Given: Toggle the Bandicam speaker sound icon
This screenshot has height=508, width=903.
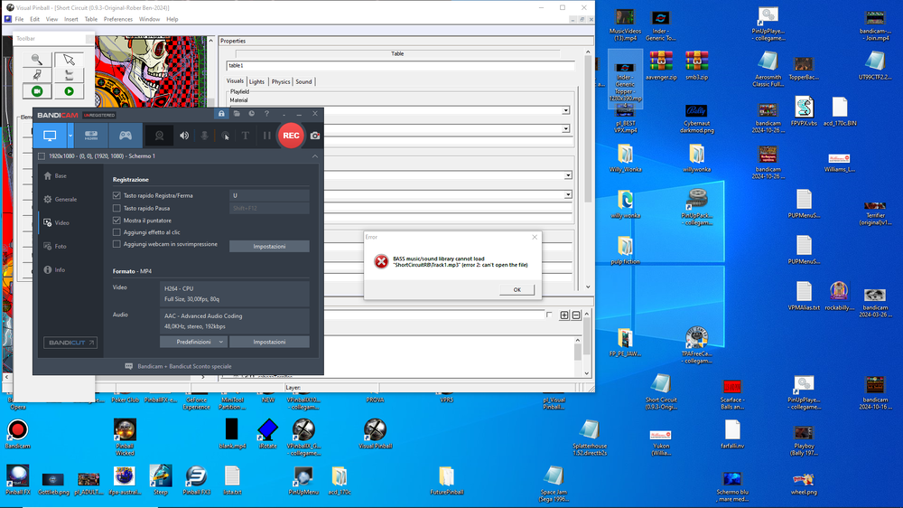Looking at the screenshot, I should point(184,136).
